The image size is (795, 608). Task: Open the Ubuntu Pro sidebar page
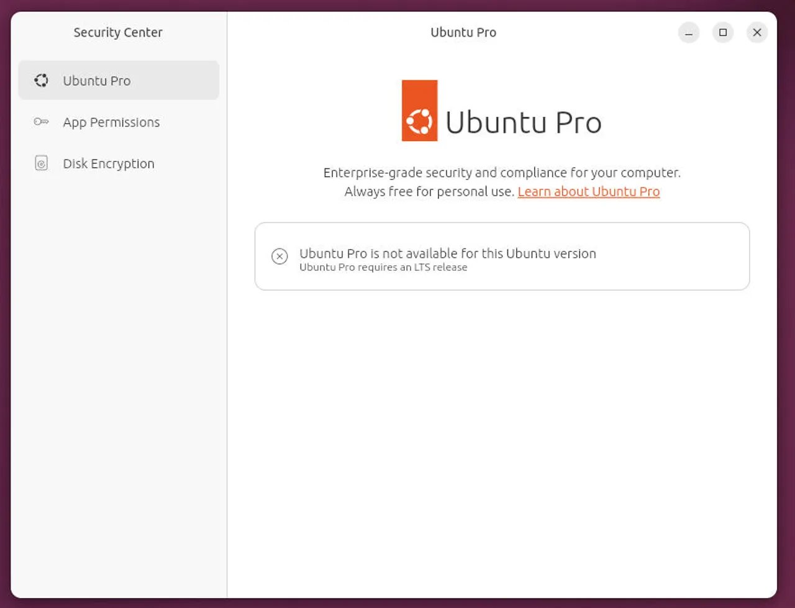[119, 80]
